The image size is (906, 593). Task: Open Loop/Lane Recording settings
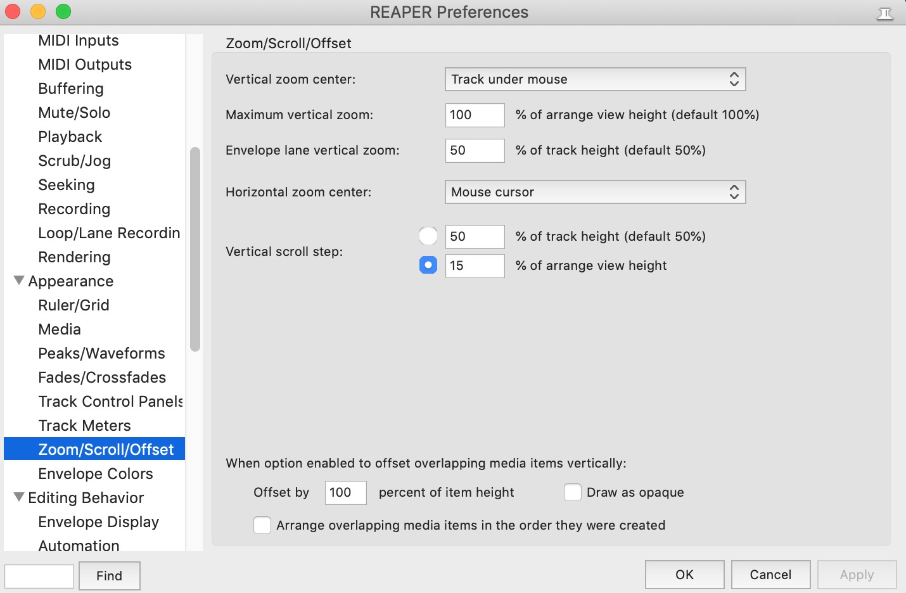[109, 233]
